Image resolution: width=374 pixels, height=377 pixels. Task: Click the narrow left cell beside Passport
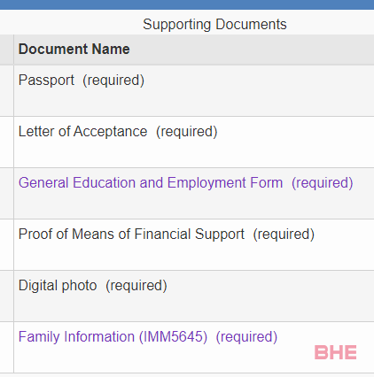pos(6,90)
